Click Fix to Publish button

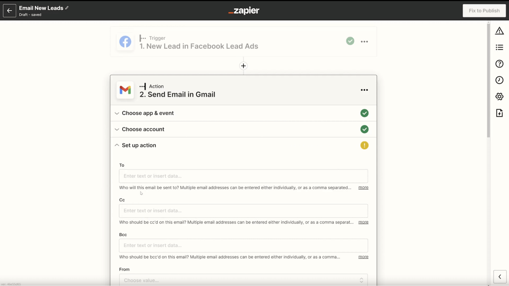pyautogui.click(x=484, y=11)
